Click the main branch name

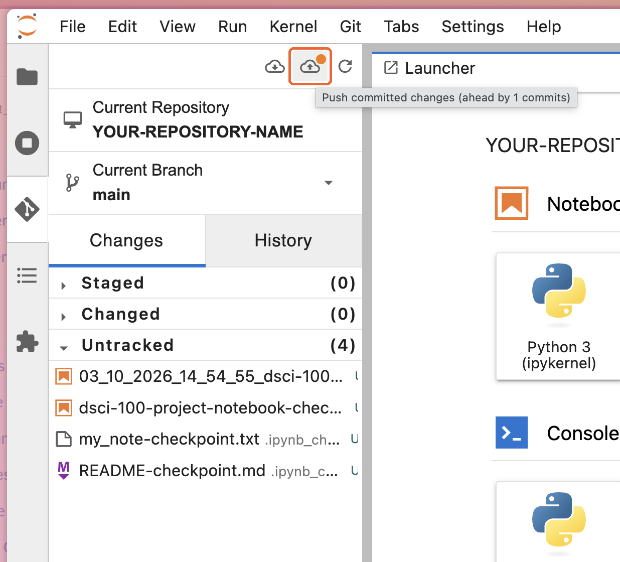click(111, 195)
